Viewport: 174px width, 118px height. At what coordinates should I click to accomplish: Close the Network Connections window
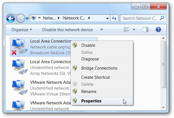coord(158,6)
